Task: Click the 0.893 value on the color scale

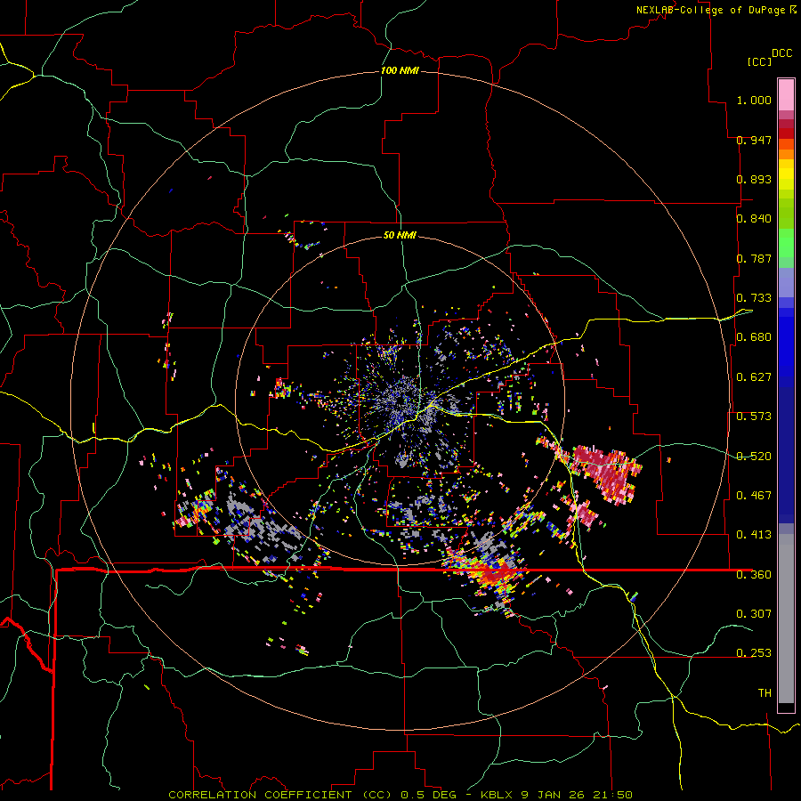Action: (x=754, y=179)
